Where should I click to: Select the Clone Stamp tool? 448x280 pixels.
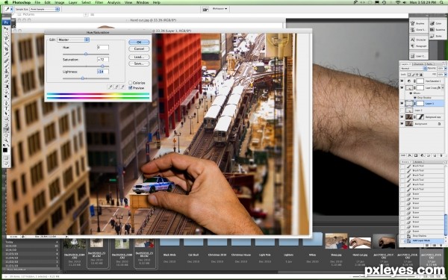(6, 71)
